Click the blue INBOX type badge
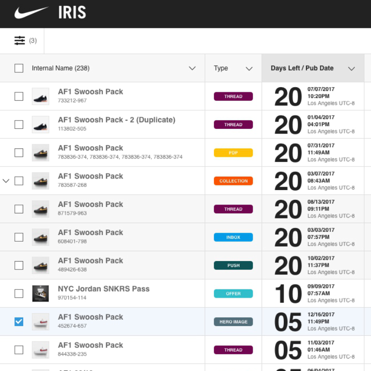 tap(233, 237)
